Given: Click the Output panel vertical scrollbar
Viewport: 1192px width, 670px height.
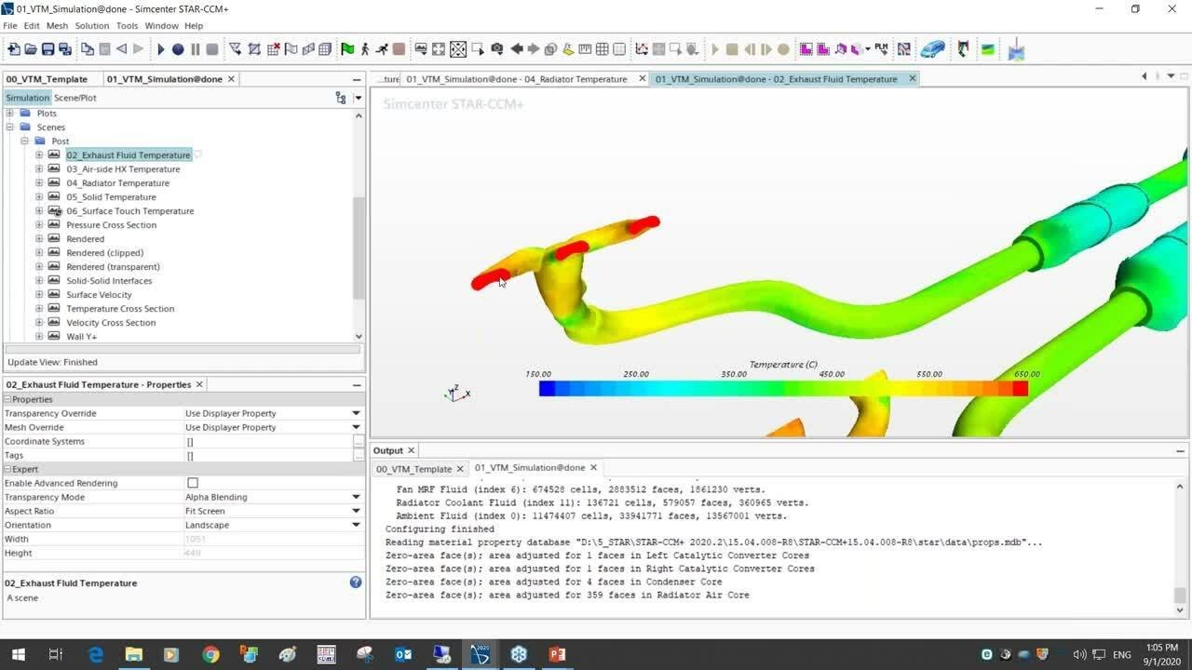Looking at the screenshot, I should click(1180, 596).
